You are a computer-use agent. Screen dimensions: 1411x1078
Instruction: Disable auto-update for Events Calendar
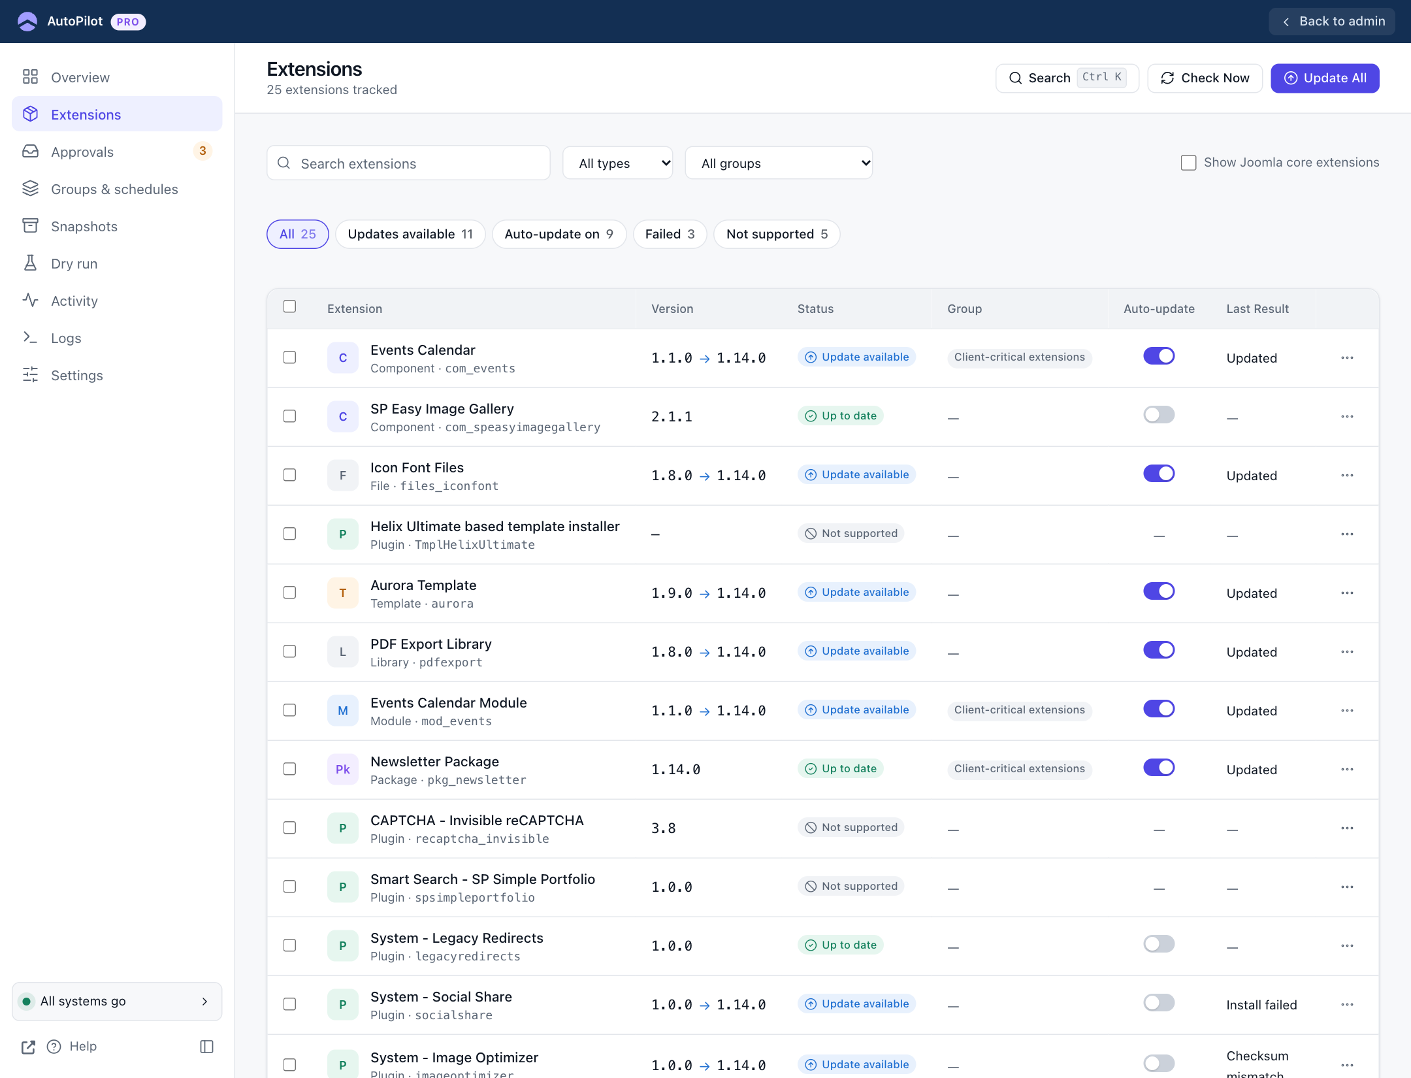coord(1159,356)
